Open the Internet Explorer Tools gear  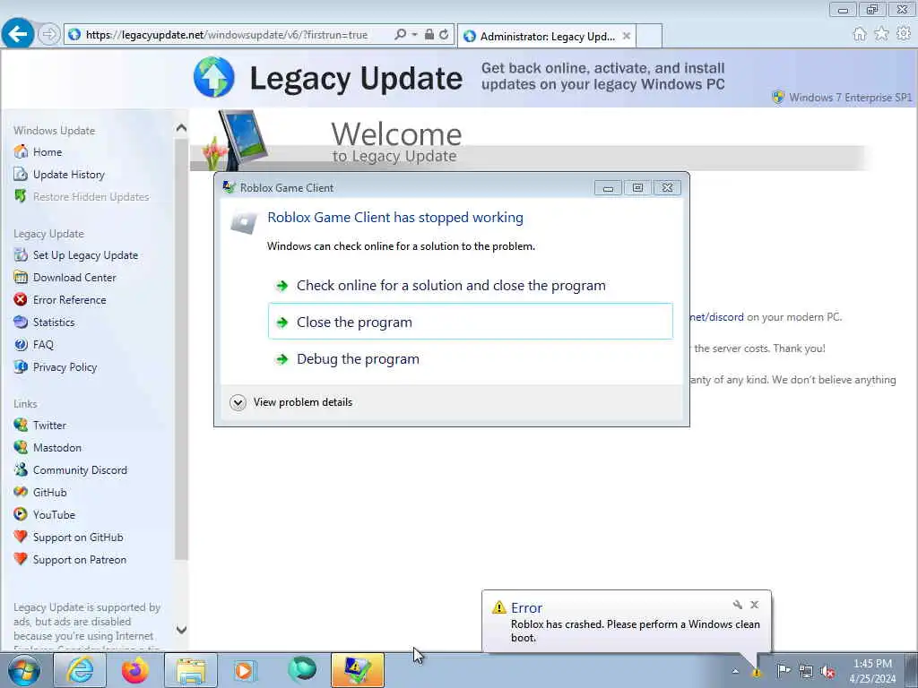pyautogui.click(x=904, y=34)
